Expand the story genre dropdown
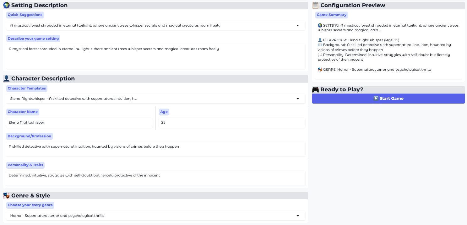Screen dimensions: 467x225 pyautogui.click(x=297, y=216)
